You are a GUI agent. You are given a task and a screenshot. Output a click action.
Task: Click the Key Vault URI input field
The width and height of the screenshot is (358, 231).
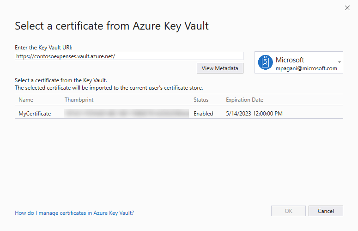point(129,56)
